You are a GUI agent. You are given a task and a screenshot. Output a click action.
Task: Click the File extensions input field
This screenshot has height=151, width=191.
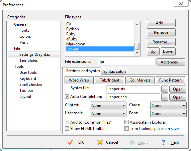pyautogui.click(x=126, y=61)
